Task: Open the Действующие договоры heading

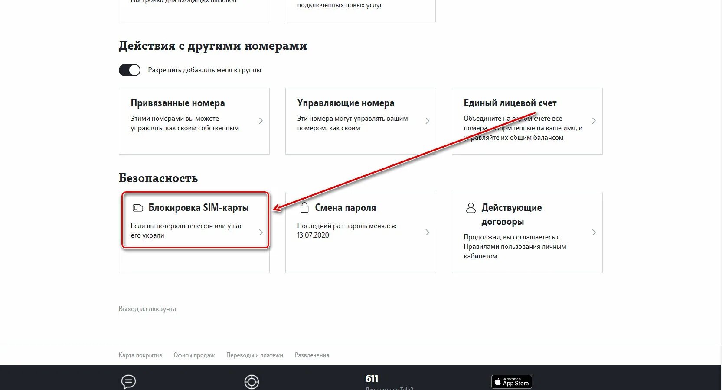Action: point(511,215)
